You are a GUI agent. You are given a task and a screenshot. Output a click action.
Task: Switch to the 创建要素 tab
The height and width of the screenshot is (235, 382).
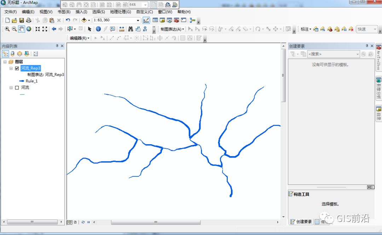click(301, 222)
